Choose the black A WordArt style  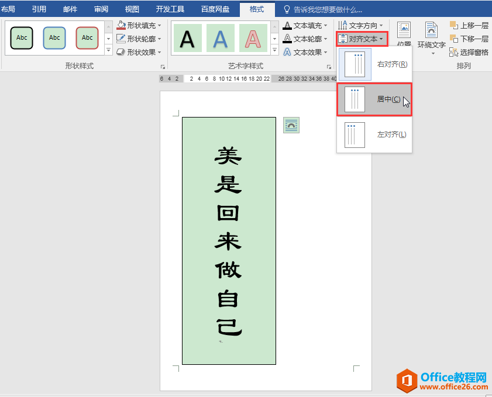[187, 39]
